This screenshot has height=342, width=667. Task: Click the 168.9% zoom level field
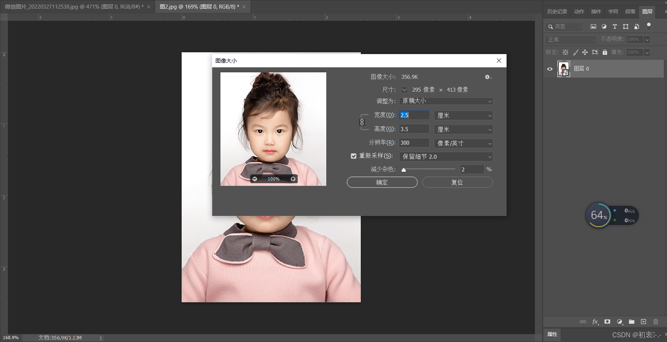click(x=11, y=338)
